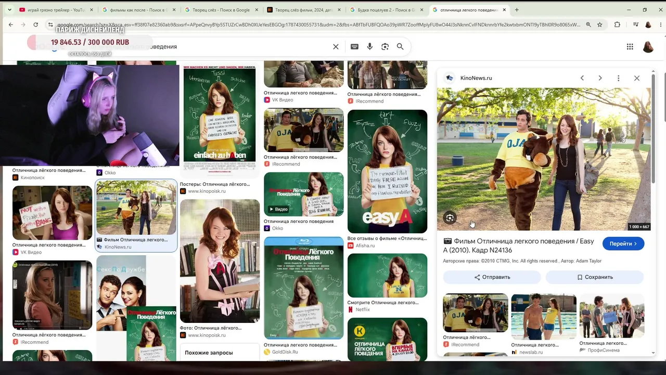Image resolution: width=666 pixels, height=375 pixels.
Task: Open the VK Видео top-row result caption
Action: point(300,93)
